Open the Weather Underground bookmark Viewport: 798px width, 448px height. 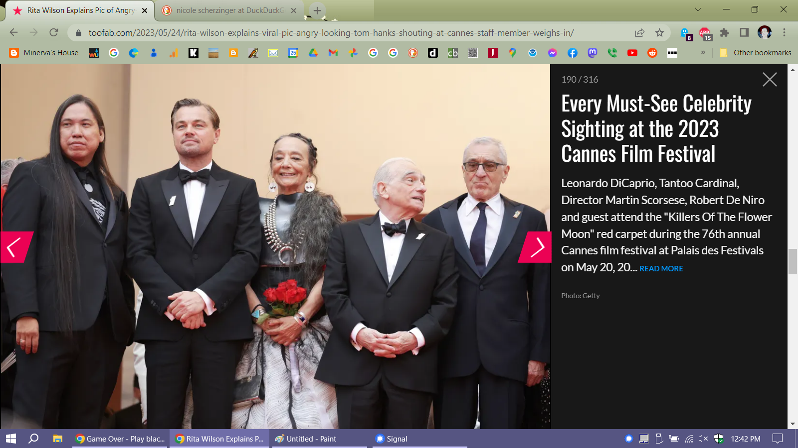click(x=94, y=53)
